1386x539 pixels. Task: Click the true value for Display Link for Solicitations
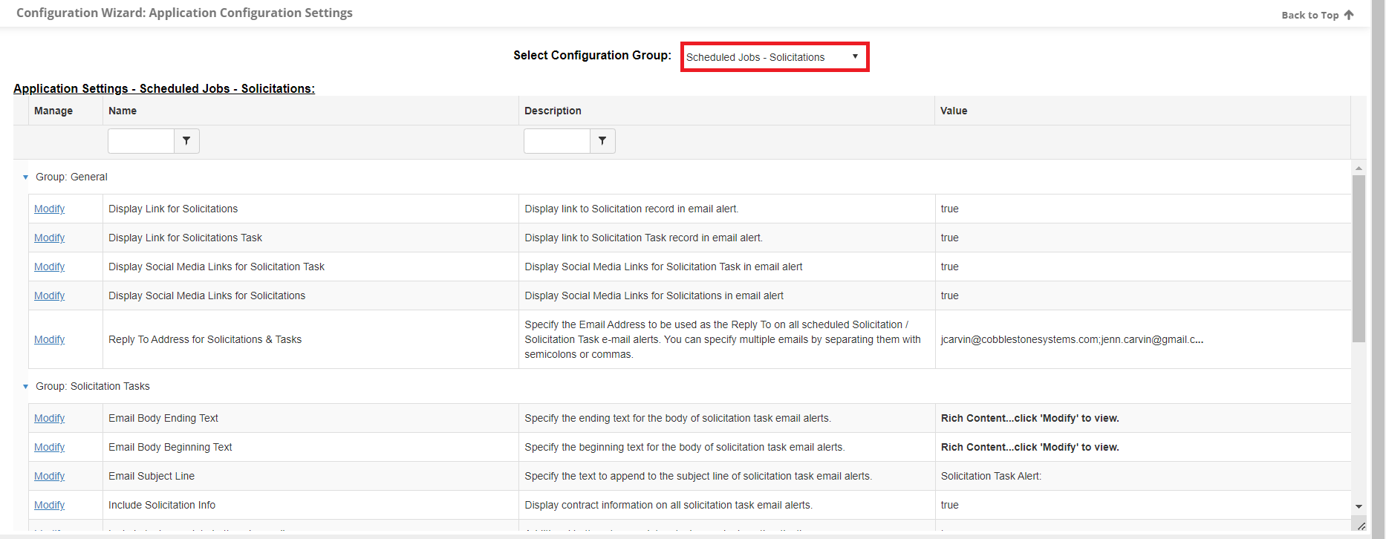(949, 209)
